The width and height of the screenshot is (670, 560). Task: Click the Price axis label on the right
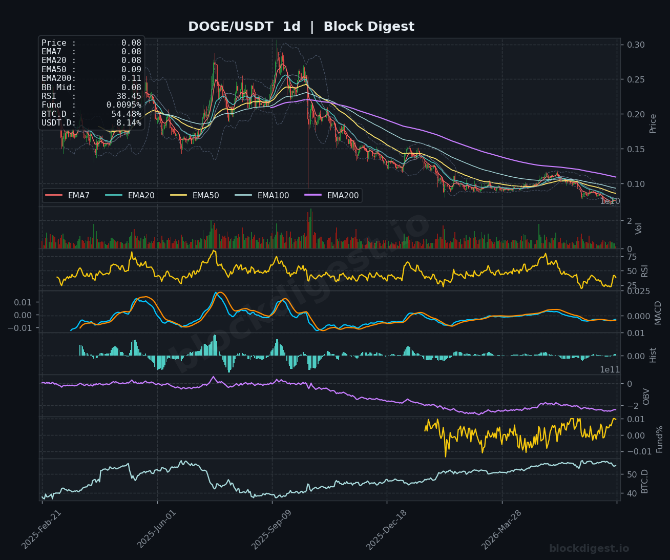(653, 123)
